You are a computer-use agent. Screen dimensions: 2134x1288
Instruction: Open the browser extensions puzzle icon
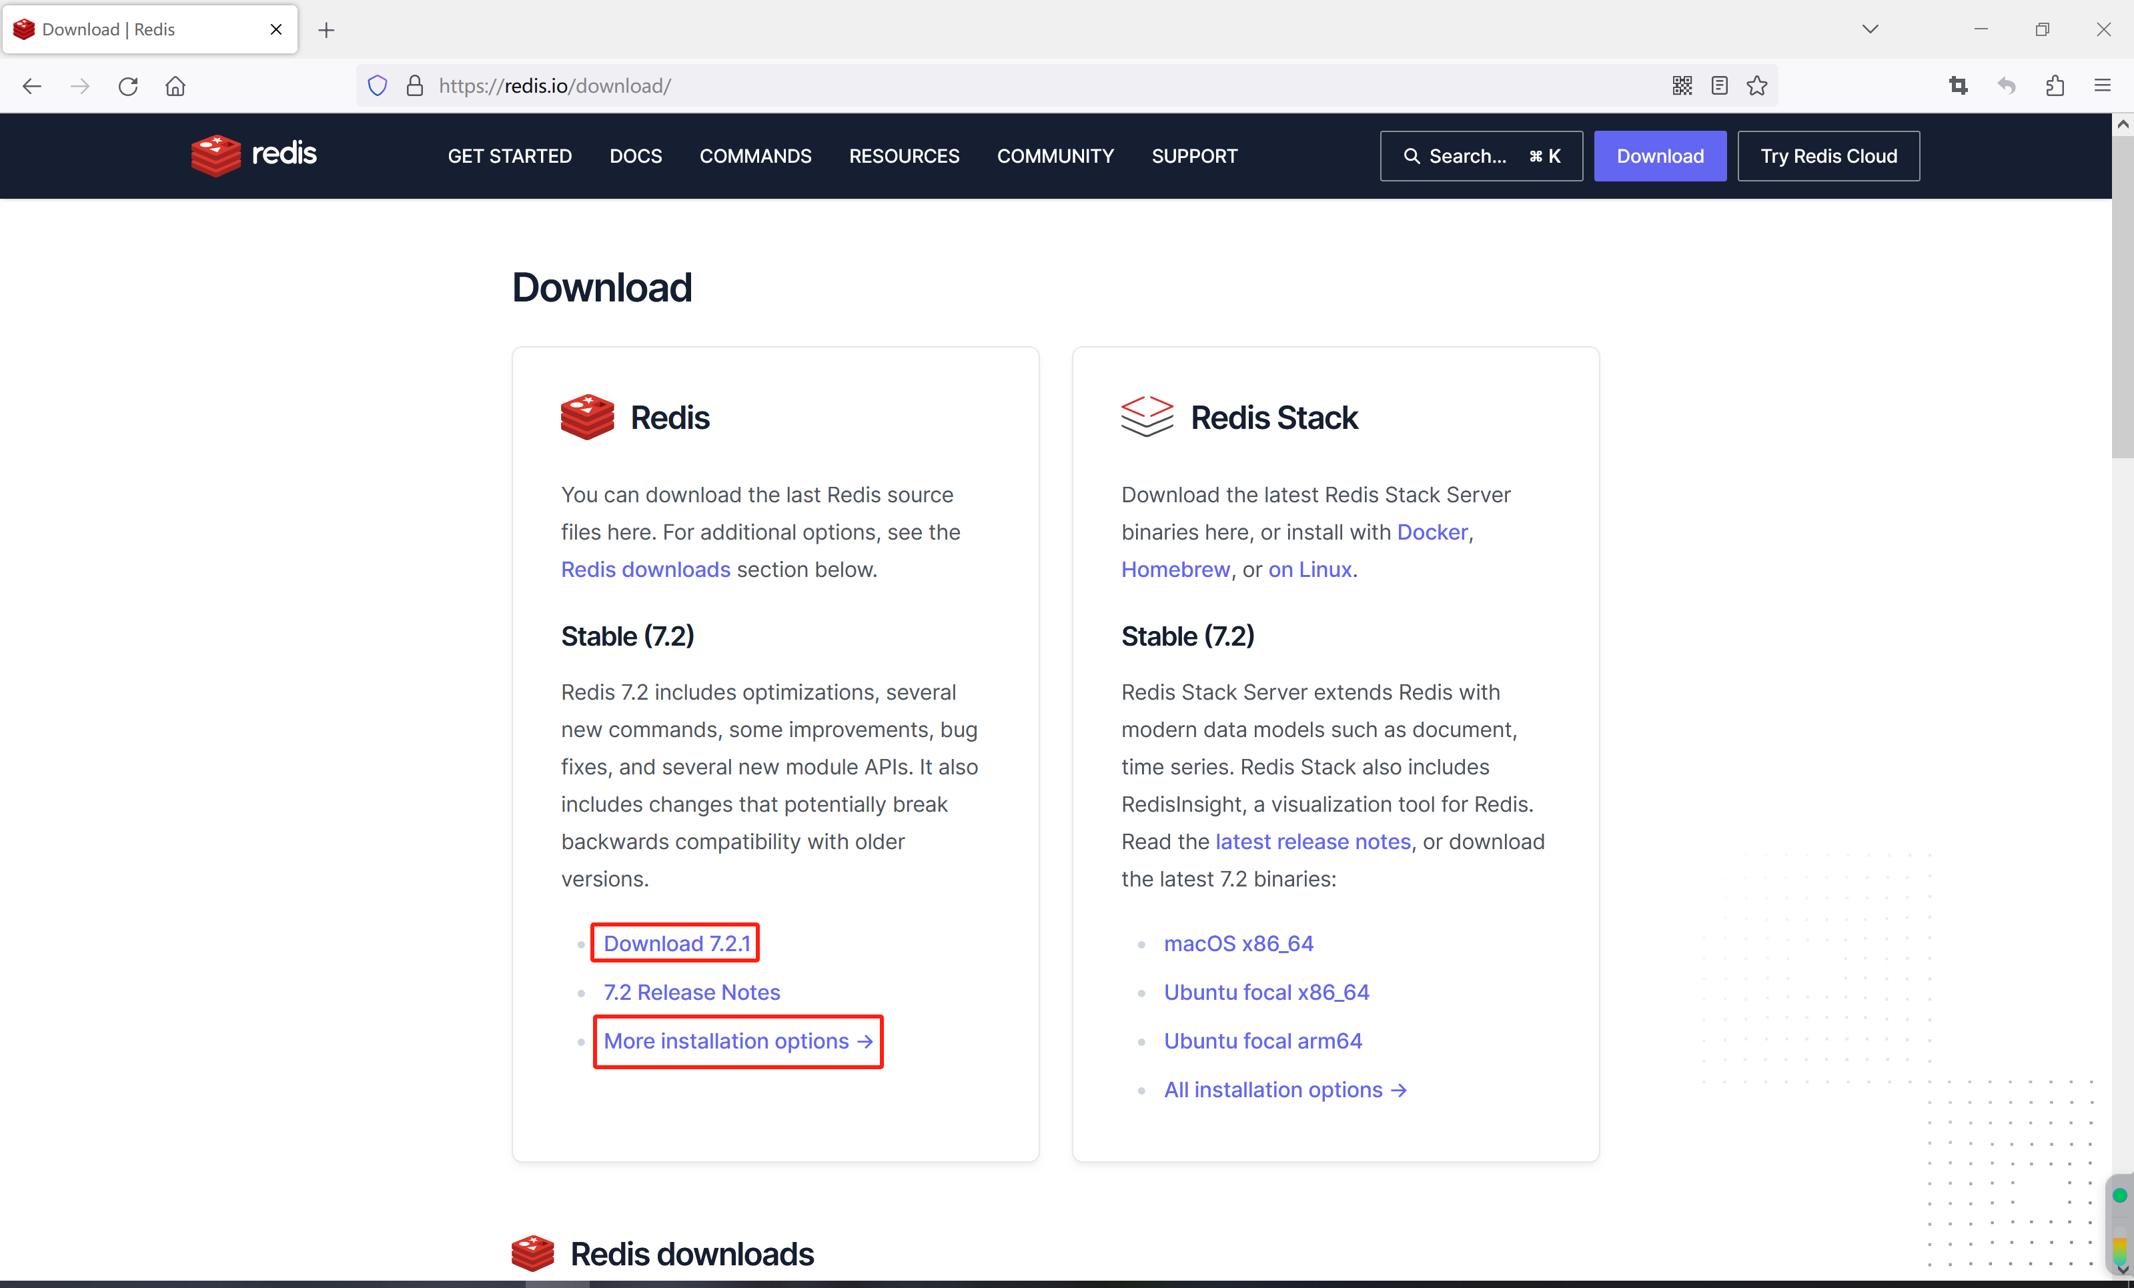click(2055, 85)
